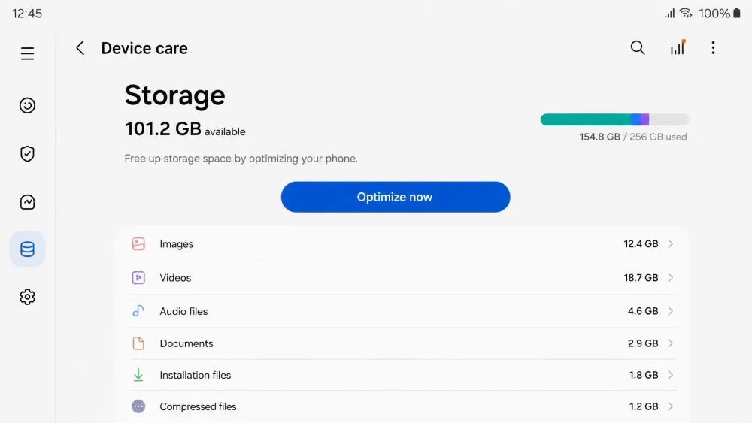Click the Documents page icon

pyautogui.click(x=138, y=343)
